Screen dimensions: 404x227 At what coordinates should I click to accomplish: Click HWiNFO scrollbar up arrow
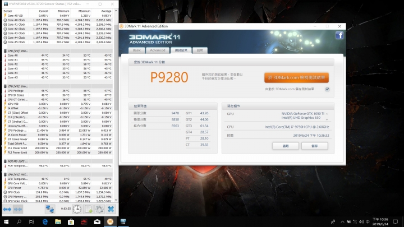[116, 11]
